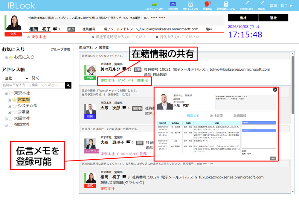The height and width of the screenshot is (200, 299).
Task: Click フレックス status of 大船 真理子
Action: [x=92, y=151]
